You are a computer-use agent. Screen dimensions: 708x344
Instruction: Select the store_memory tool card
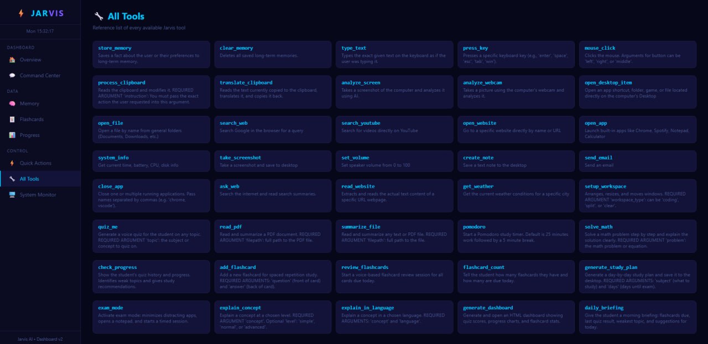pos(152,55)
